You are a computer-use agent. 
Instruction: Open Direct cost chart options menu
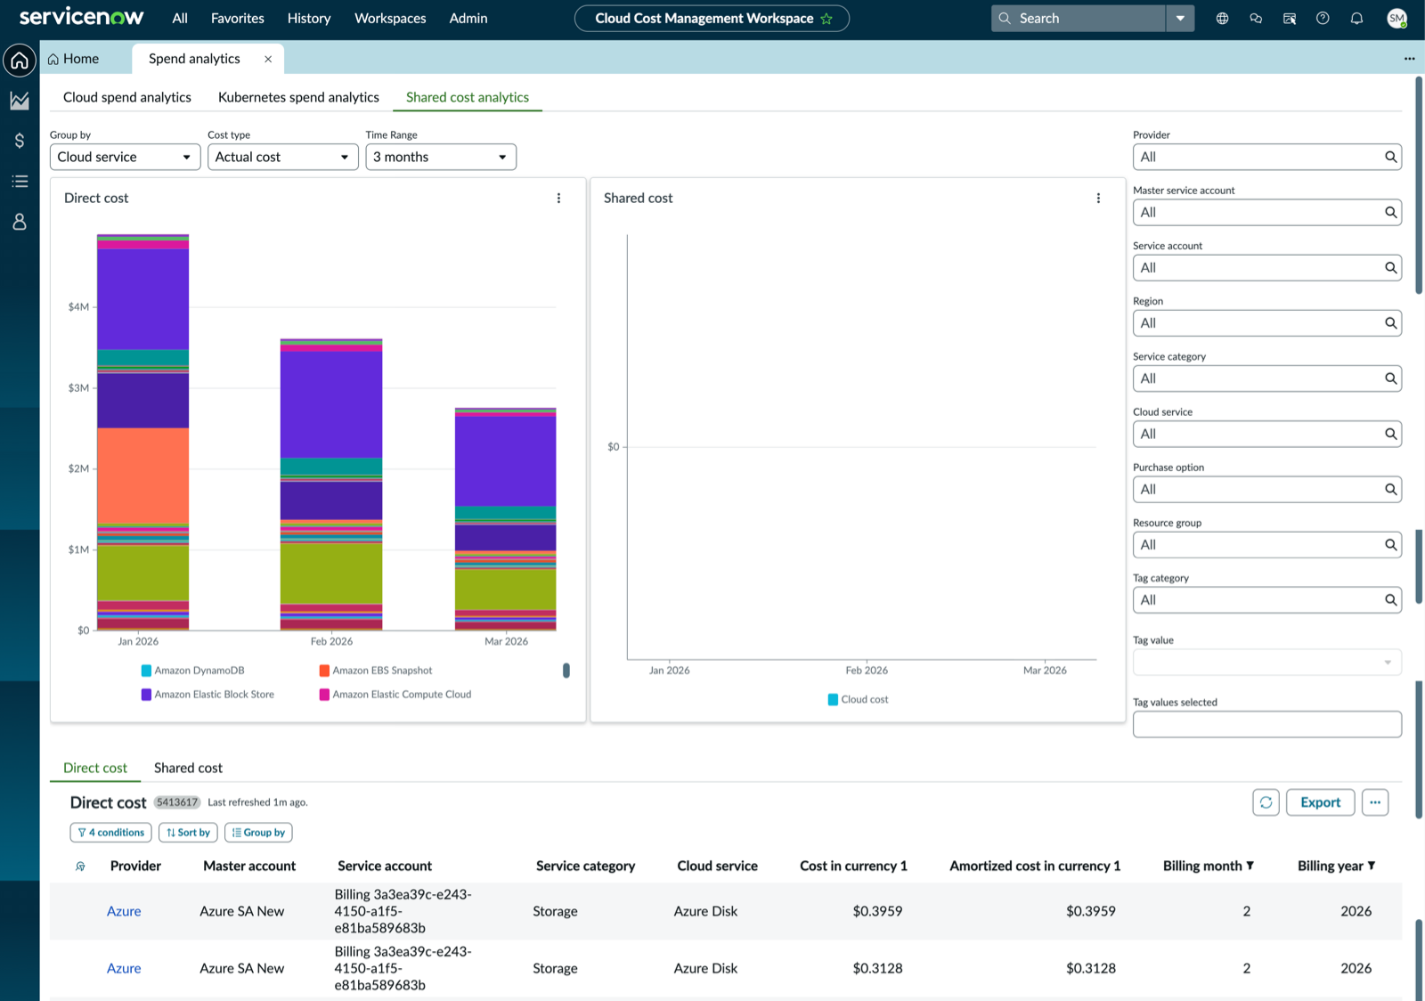coord(558,198)
